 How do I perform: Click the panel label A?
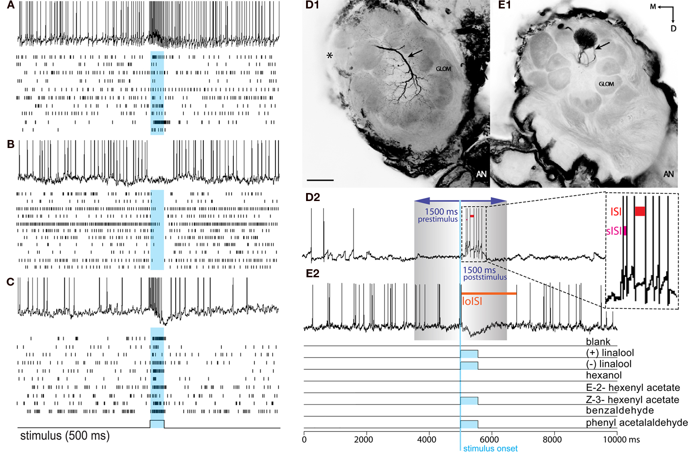[11, 5]
